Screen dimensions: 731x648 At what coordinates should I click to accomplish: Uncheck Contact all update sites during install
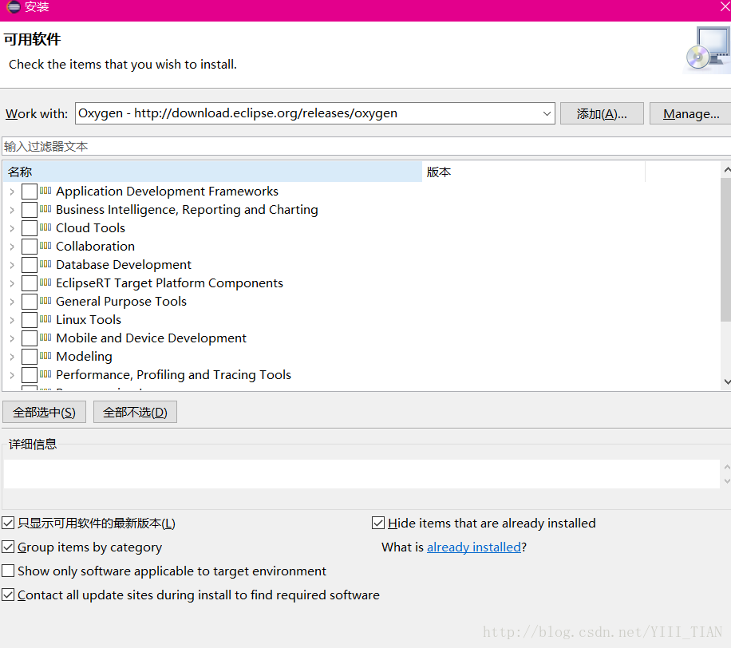pyautogui.click(x=8, y=595)
